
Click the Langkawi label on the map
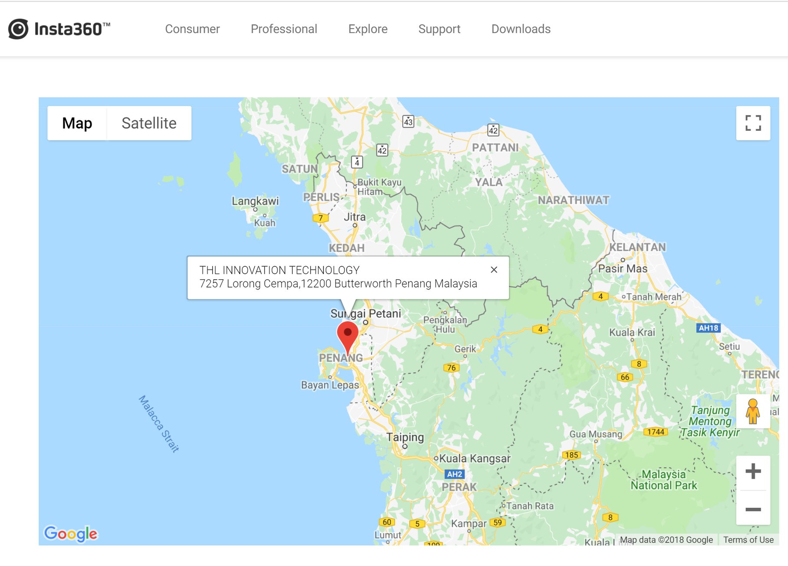(x=255, y=201)
